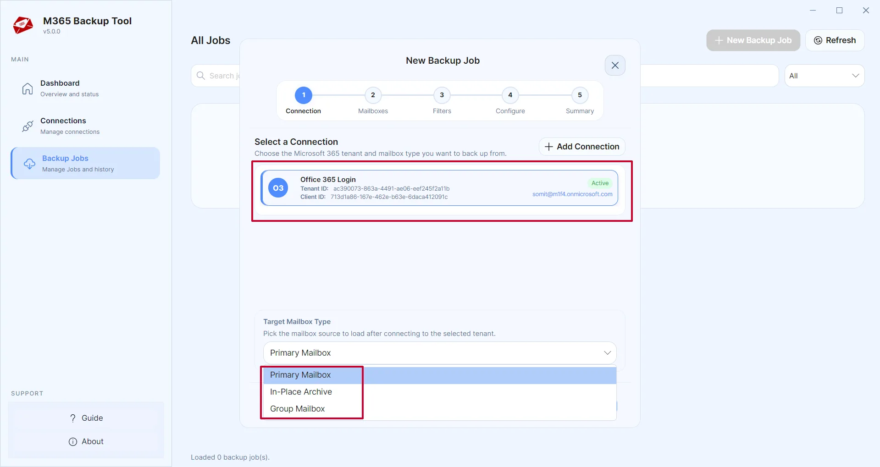Screen dimensions: 880x467
Task: Close the New Backup Job dialog
Action: pyautogui.click(x=615, y=66)
